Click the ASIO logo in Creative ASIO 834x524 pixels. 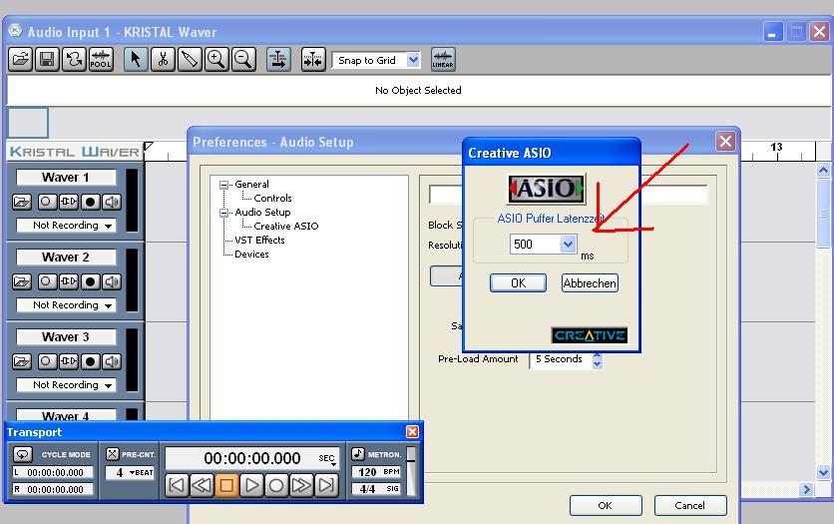click(547, 189)
